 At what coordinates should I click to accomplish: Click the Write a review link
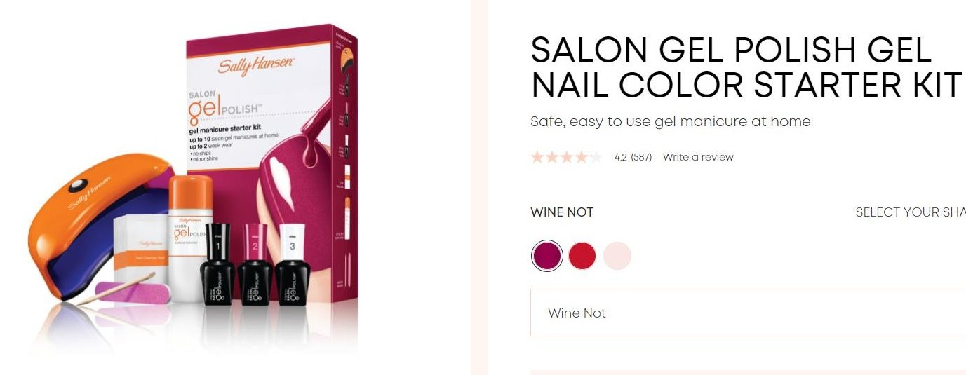click(x=698, y=157)
